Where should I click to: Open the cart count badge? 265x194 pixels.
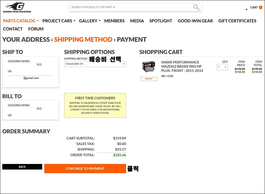tap(261, 7)
